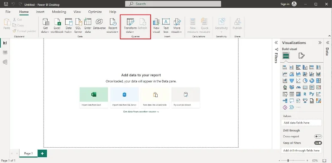Add a Map globe visual
The height and width of the screenshot is (163, 332).
[285, 87]
